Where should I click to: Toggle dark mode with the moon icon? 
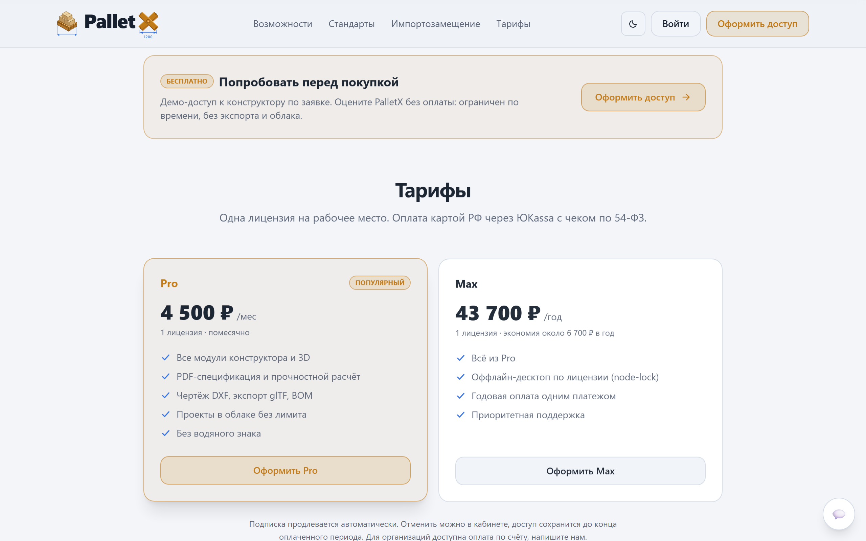point(633,24)
